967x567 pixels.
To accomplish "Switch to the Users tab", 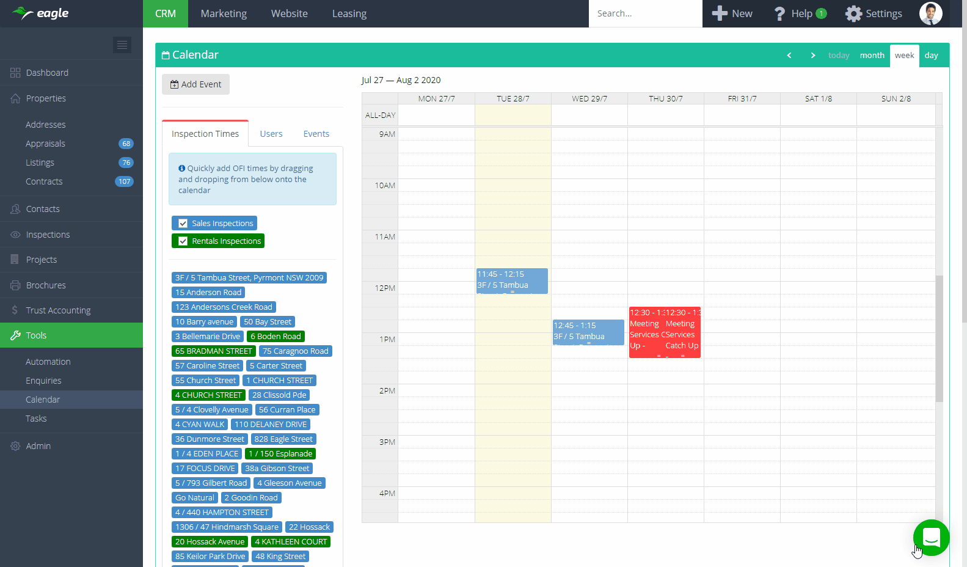I will point(271,134).
